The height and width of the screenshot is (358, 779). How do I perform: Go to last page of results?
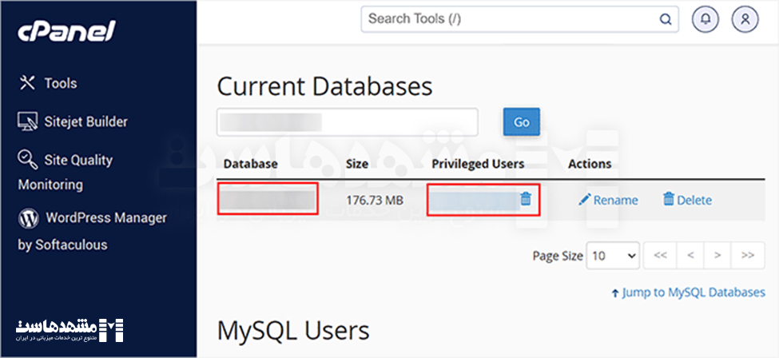747,256
